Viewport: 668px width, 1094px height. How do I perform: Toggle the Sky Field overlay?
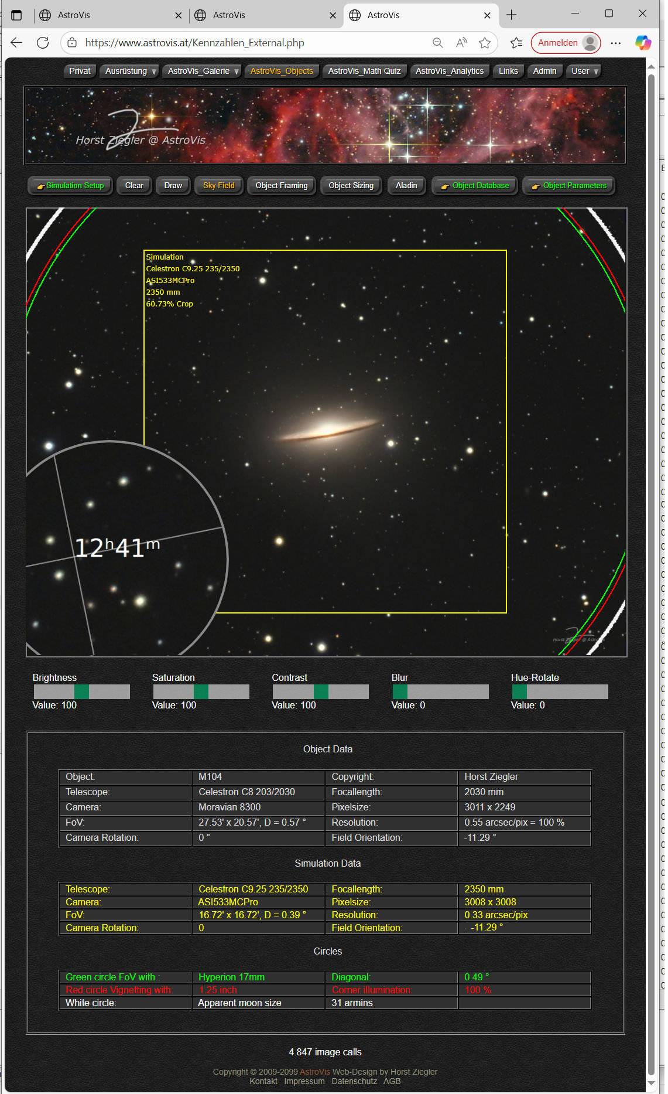tap(218, 186)
